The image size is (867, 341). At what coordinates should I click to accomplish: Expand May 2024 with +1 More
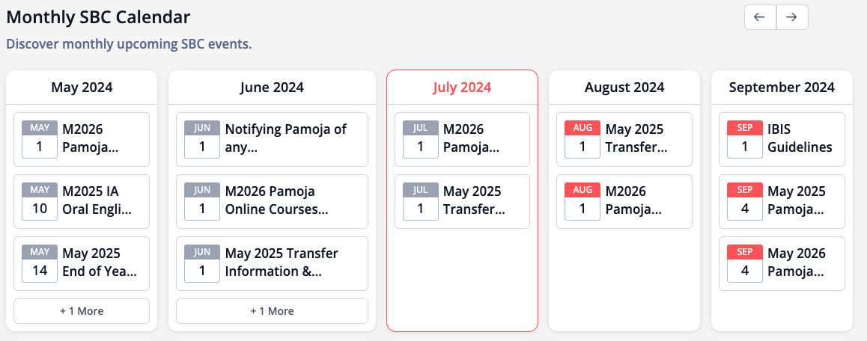82,311
